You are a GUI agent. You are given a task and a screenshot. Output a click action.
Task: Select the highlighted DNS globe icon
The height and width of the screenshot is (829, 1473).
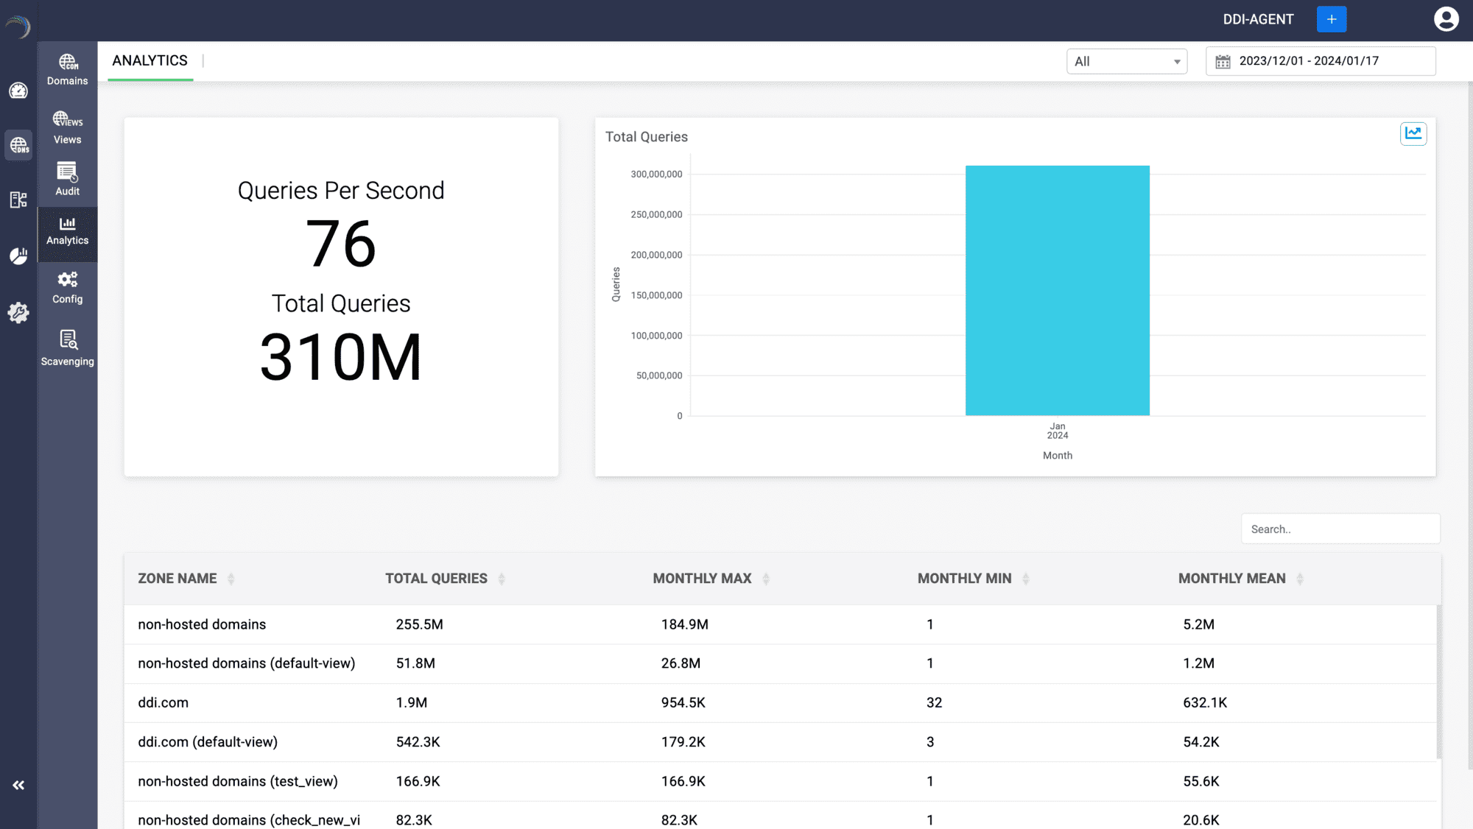click(18, 145)
